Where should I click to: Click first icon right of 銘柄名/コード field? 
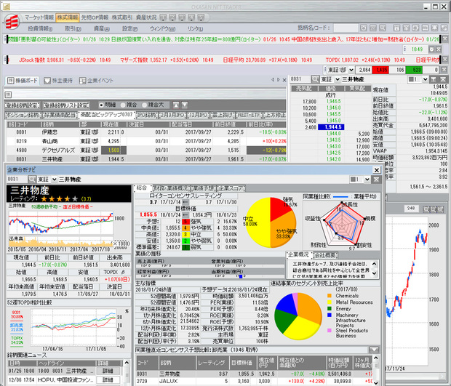coord(364,28)
